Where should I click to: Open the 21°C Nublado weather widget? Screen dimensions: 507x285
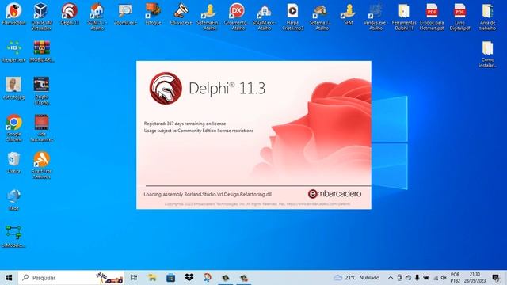click(356, 278)
